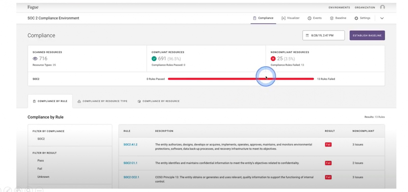Filter rules by Unknown result

(x=43, y=177)
